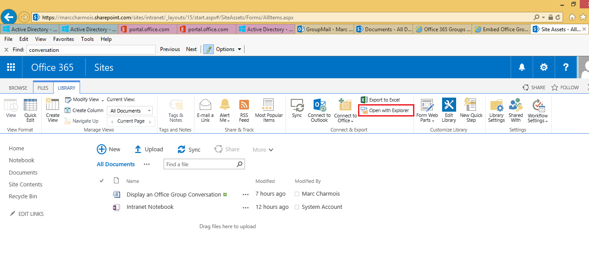
Task: Open the Office 365 app launcher
Action: (11, 67)
